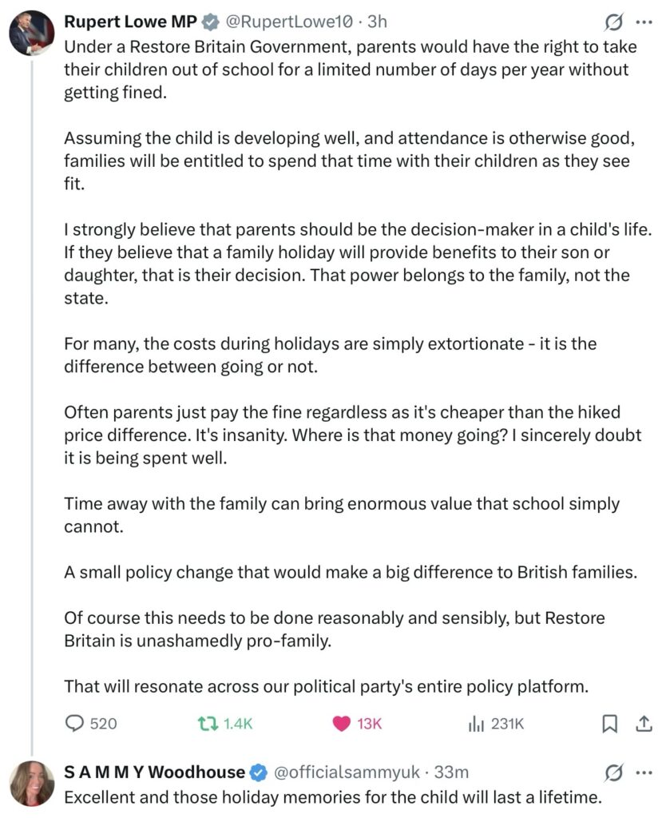Image resolution: width=662 pixels, height=818 pixels.
Task: Open Rupert Lowe's profile picture
Action: coord(31,33)
